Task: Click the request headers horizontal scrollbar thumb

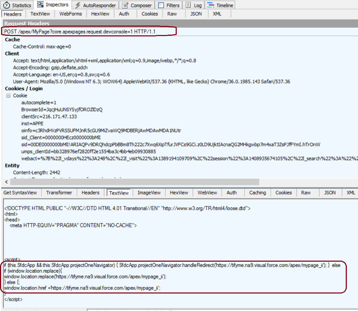Action: point(135,182)
